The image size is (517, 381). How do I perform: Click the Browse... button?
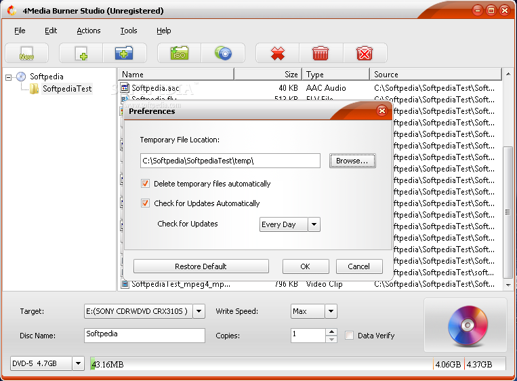click(x=352, y=161)
